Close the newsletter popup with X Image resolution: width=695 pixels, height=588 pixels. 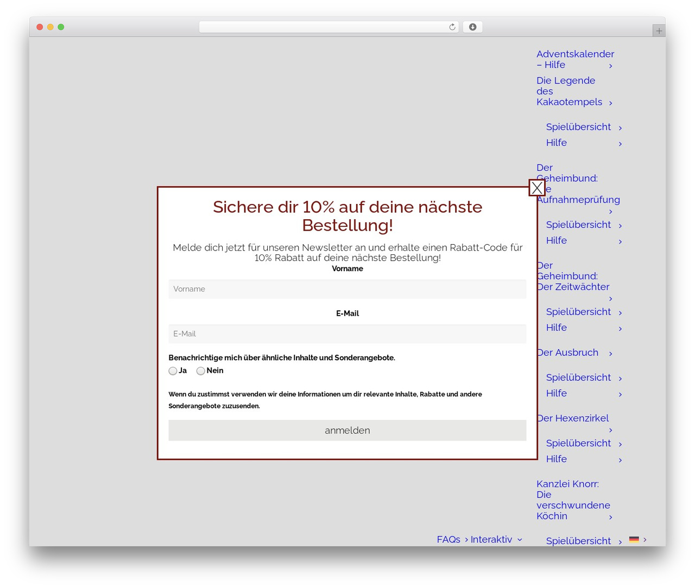(537, 188)
